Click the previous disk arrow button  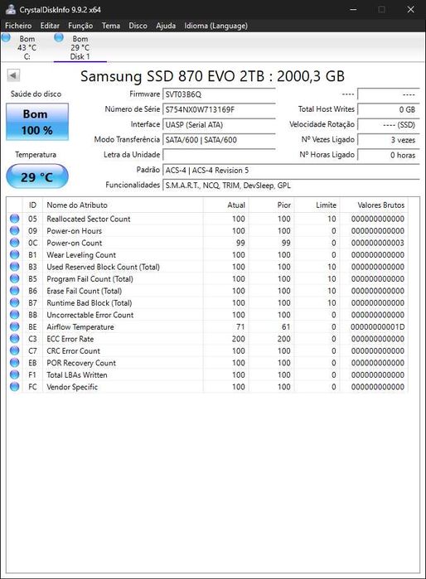pos(13,75)
